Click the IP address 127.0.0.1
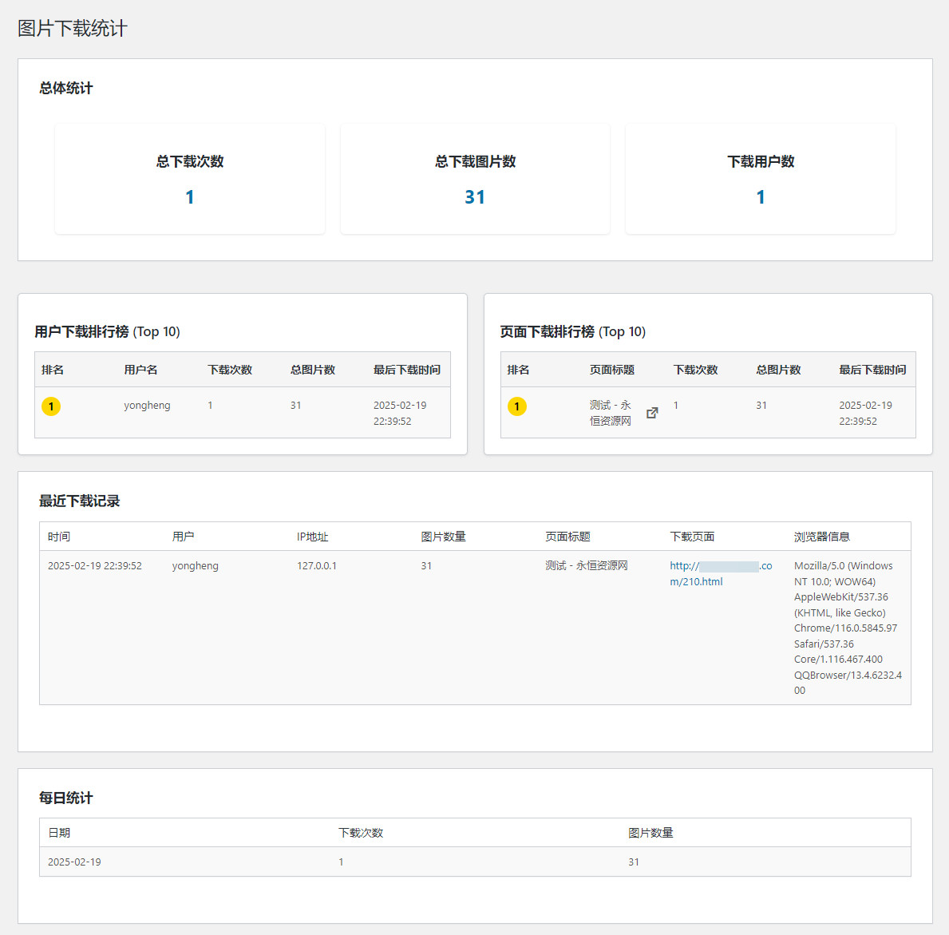The image size is (949, 935). pyautogui.click(x=317, y=565)
